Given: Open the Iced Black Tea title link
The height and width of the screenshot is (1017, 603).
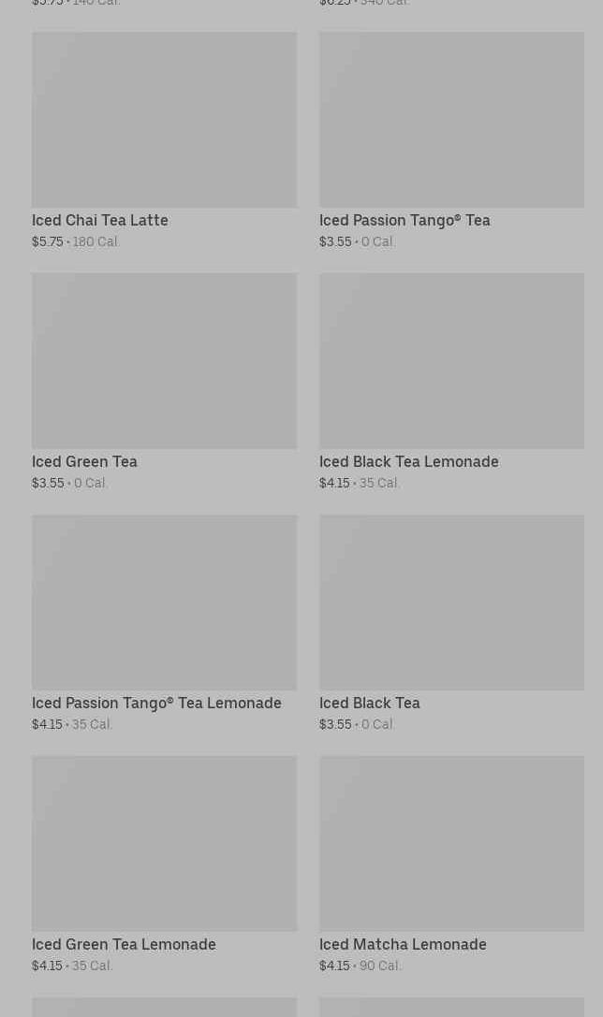Looking at the screenshot, I should point(369,704).
